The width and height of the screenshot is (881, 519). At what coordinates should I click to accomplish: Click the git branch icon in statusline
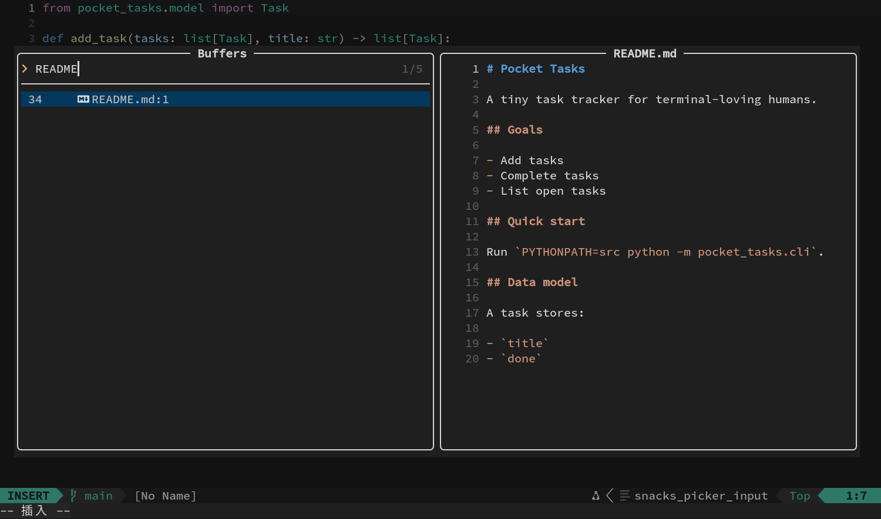(73, 496)
